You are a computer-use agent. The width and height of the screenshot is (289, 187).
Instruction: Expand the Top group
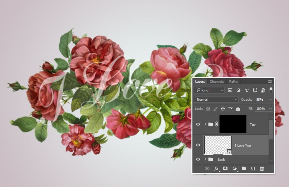pos(205,124)
